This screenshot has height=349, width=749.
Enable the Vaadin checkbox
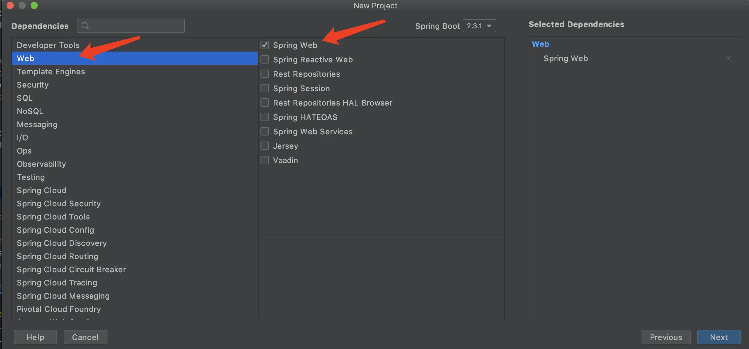[265, 160]
